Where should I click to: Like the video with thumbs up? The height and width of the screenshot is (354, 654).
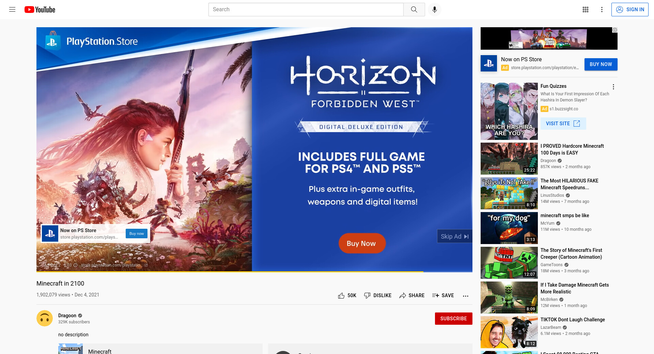pos(347,295)
